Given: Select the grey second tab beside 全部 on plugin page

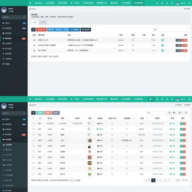Looking at the screenshot, I should click(43, 22).
